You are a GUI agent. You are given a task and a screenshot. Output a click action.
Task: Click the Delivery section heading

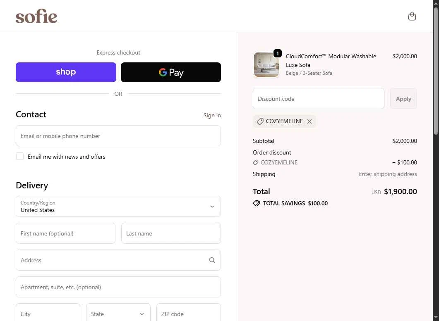pyautogui.click(x=32, y=185)
